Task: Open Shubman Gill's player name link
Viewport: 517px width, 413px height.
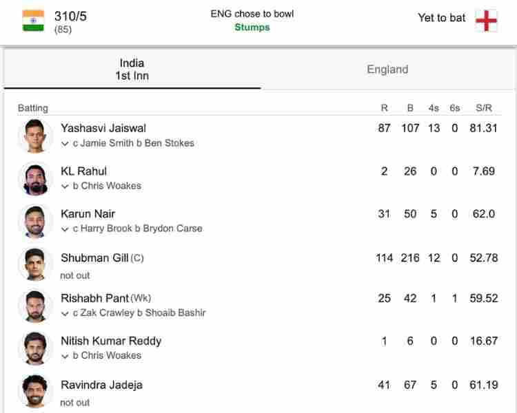Action: tap(94, 257)
